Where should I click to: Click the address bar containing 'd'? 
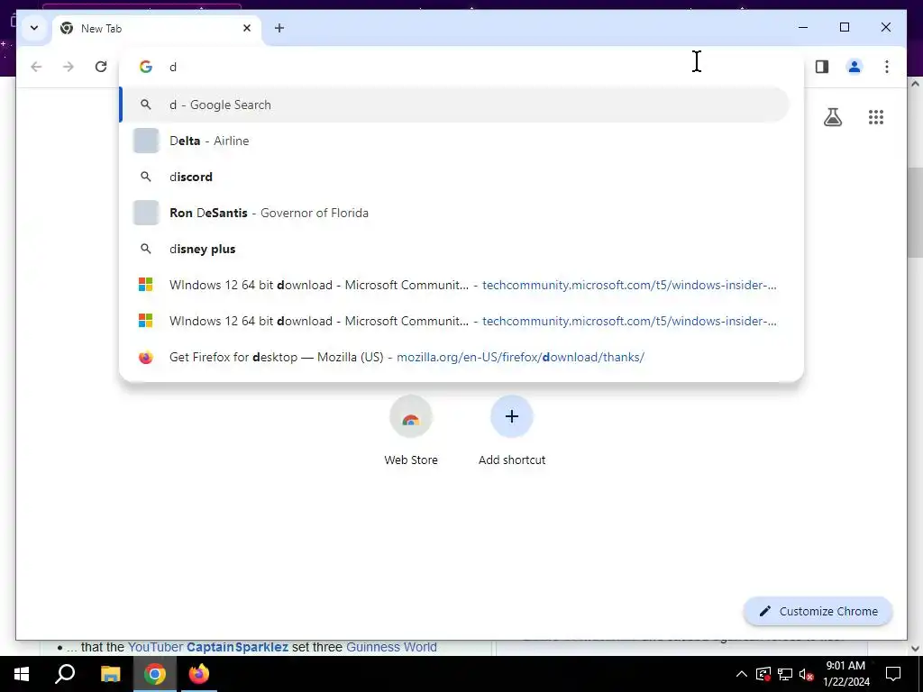click(x=461, y=67)
